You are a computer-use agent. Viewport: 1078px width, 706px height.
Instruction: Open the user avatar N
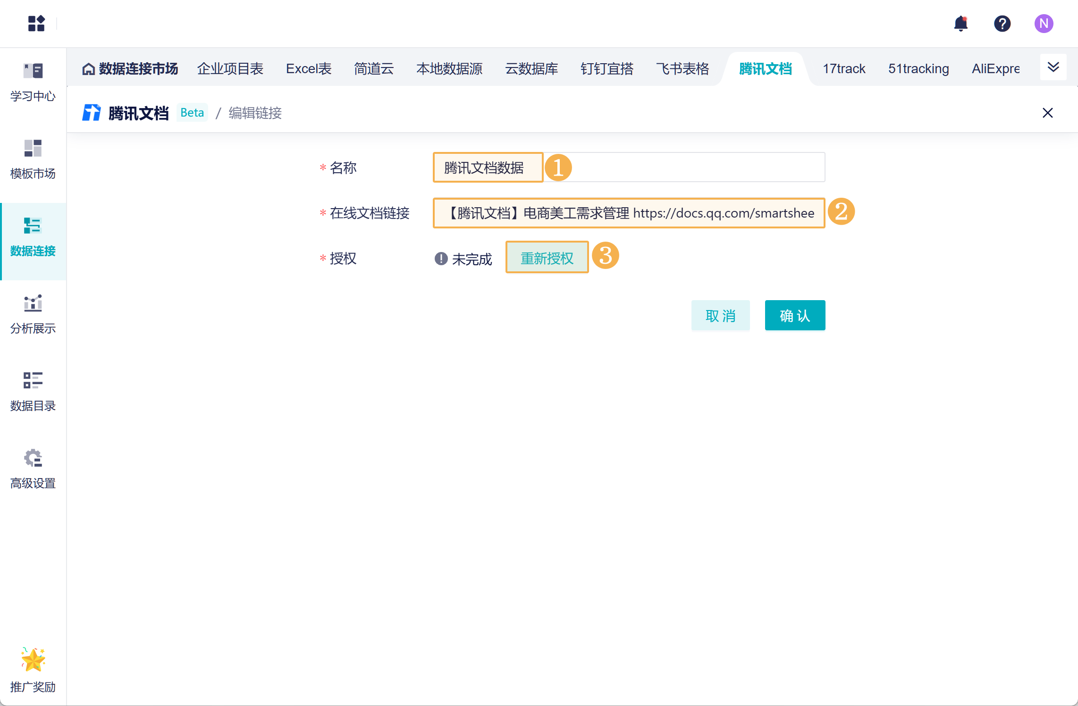[1044, 23]
